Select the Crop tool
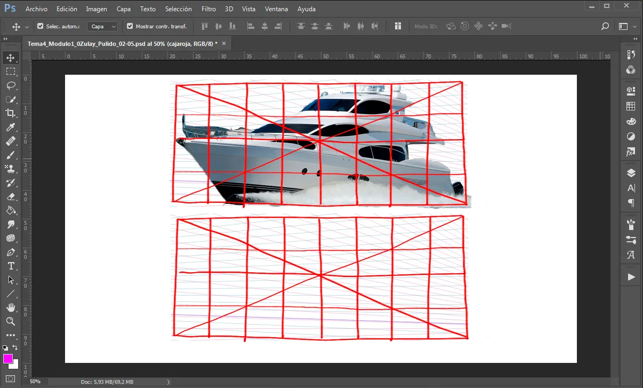 point(11,113)
